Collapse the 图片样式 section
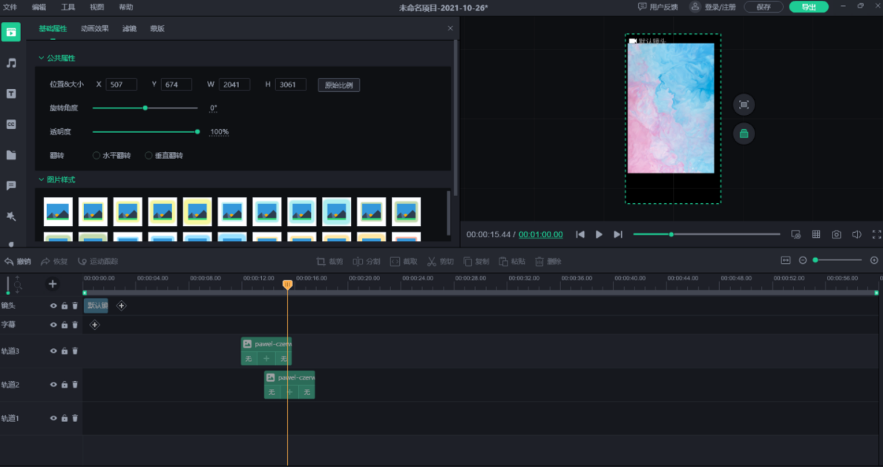The image size is (883, 467). 41,179
